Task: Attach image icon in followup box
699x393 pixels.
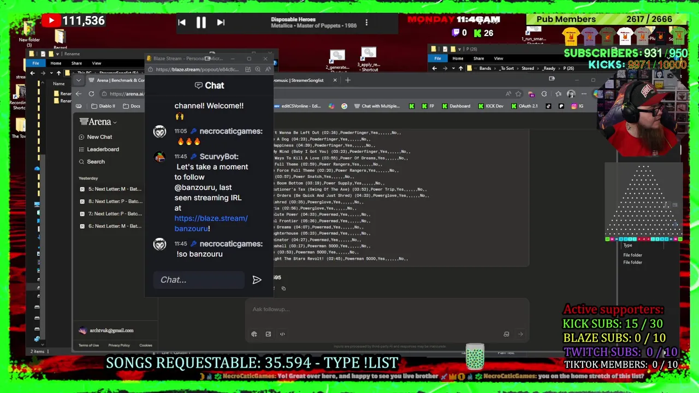Action: tap(268, 334)
